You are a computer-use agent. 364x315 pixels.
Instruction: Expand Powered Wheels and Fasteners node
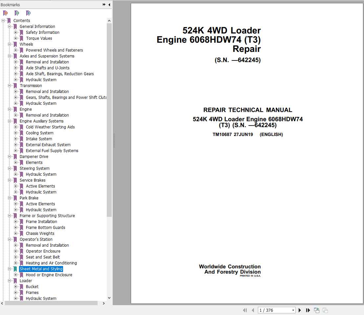pos(15,50)
